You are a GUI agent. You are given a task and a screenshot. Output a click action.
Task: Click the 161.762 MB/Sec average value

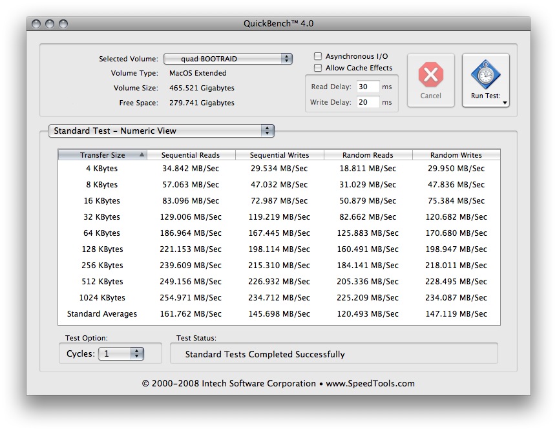pyautogui.click(x=191, y=314)
